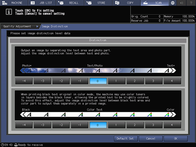Click the speaker sound icon
The width and height of the screenshot is (196, 147).
[182, 3]
